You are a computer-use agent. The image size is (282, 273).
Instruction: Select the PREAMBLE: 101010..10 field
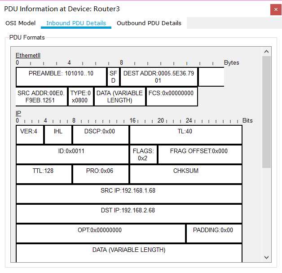[x=61, y=77]
